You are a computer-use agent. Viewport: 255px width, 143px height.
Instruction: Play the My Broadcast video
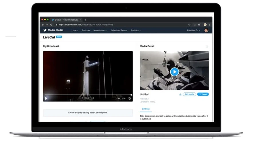[46, 98]
